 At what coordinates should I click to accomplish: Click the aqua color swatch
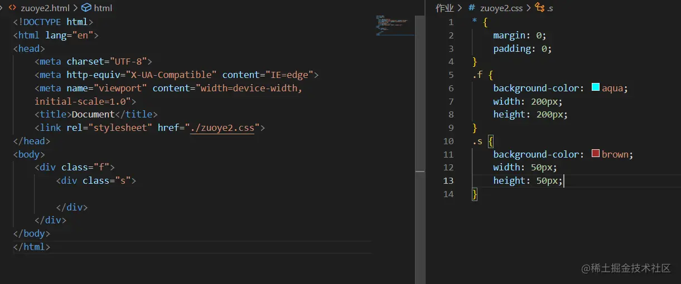click(595, 87)
